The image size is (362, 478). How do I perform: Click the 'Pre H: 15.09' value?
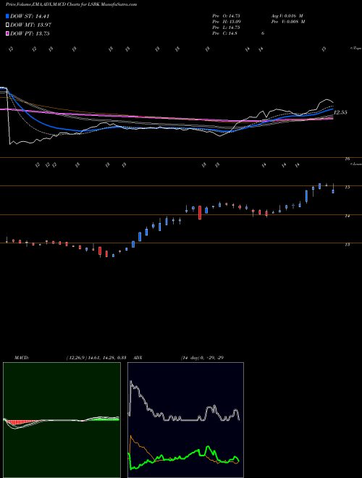pos(227,22)
